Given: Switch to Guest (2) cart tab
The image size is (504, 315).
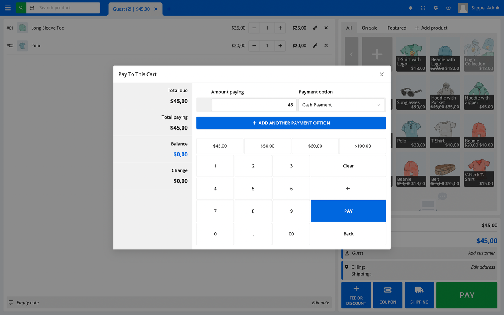Looking at the screenshot, I should [x=131, y=9].
